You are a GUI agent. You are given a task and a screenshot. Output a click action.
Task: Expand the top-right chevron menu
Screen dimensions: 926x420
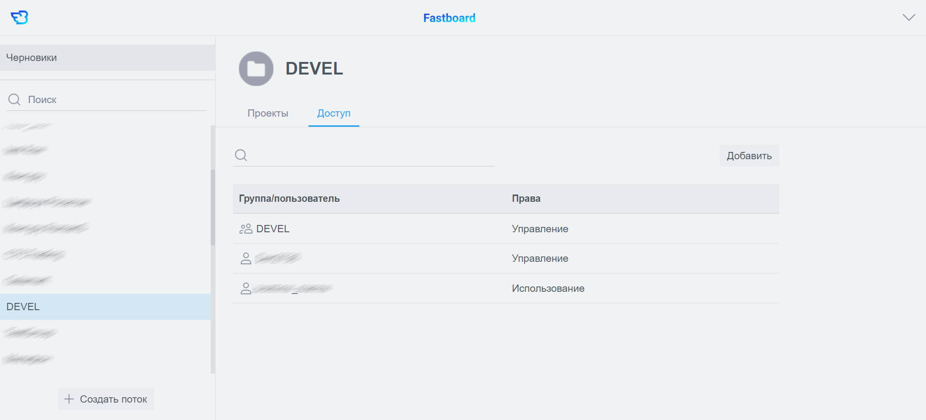click(x=909, y=17)
